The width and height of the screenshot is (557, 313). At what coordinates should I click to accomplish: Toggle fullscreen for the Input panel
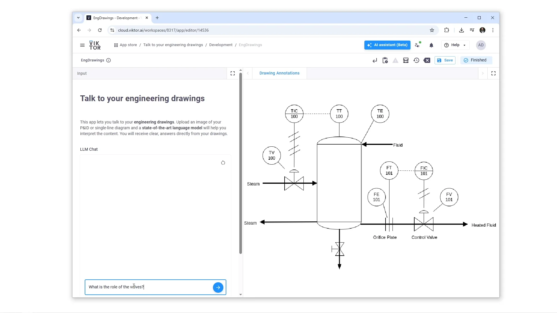233,73
